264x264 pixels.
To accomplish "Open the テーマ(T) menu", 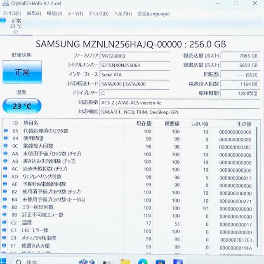I will (x=75, y=14).
